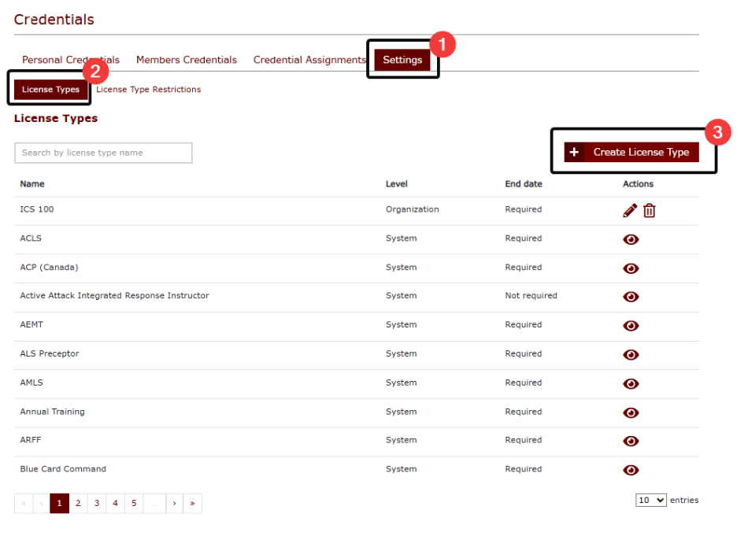The image size is (737, 536).
Task: Edit the ICS 100 license with the pencil icon
Action: [630, 210]
